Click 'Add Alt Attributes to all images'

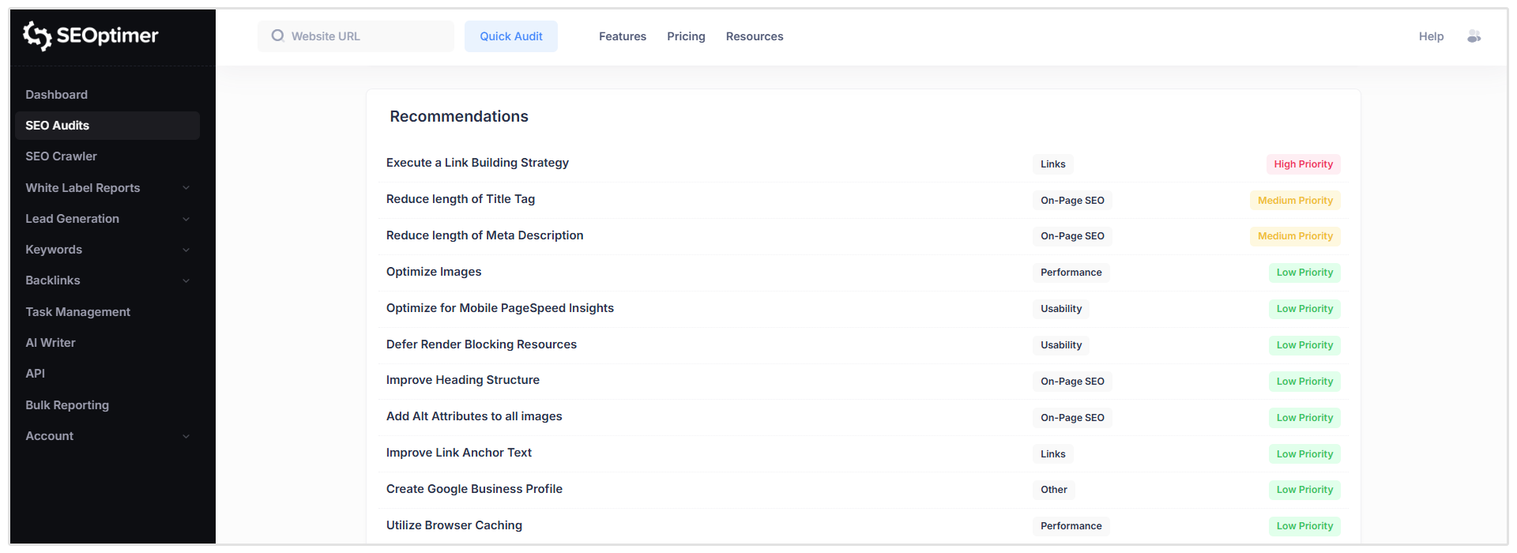474,416
